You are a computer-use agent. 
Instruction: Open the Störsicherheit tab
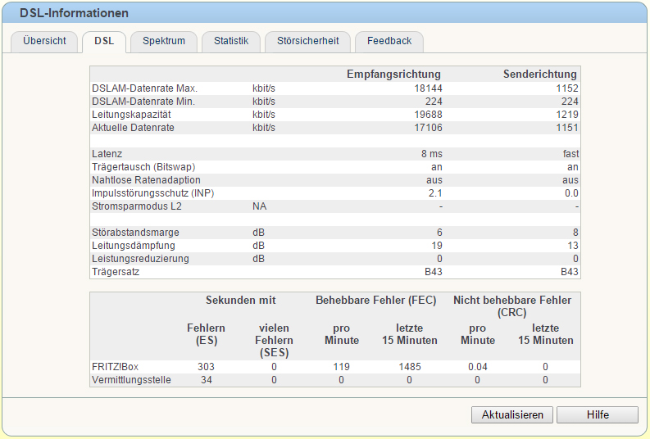pyautogui.click(x=307, y=42)
